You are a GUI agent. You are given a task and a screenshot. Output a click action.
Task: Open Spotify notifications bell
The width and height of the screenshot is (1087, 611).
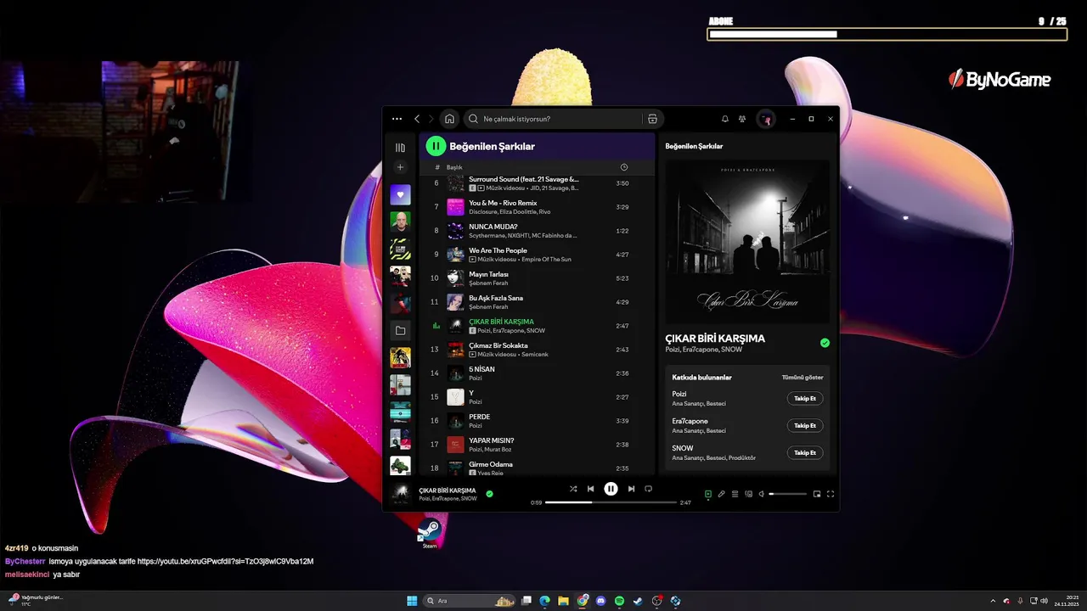pos(725,119)
